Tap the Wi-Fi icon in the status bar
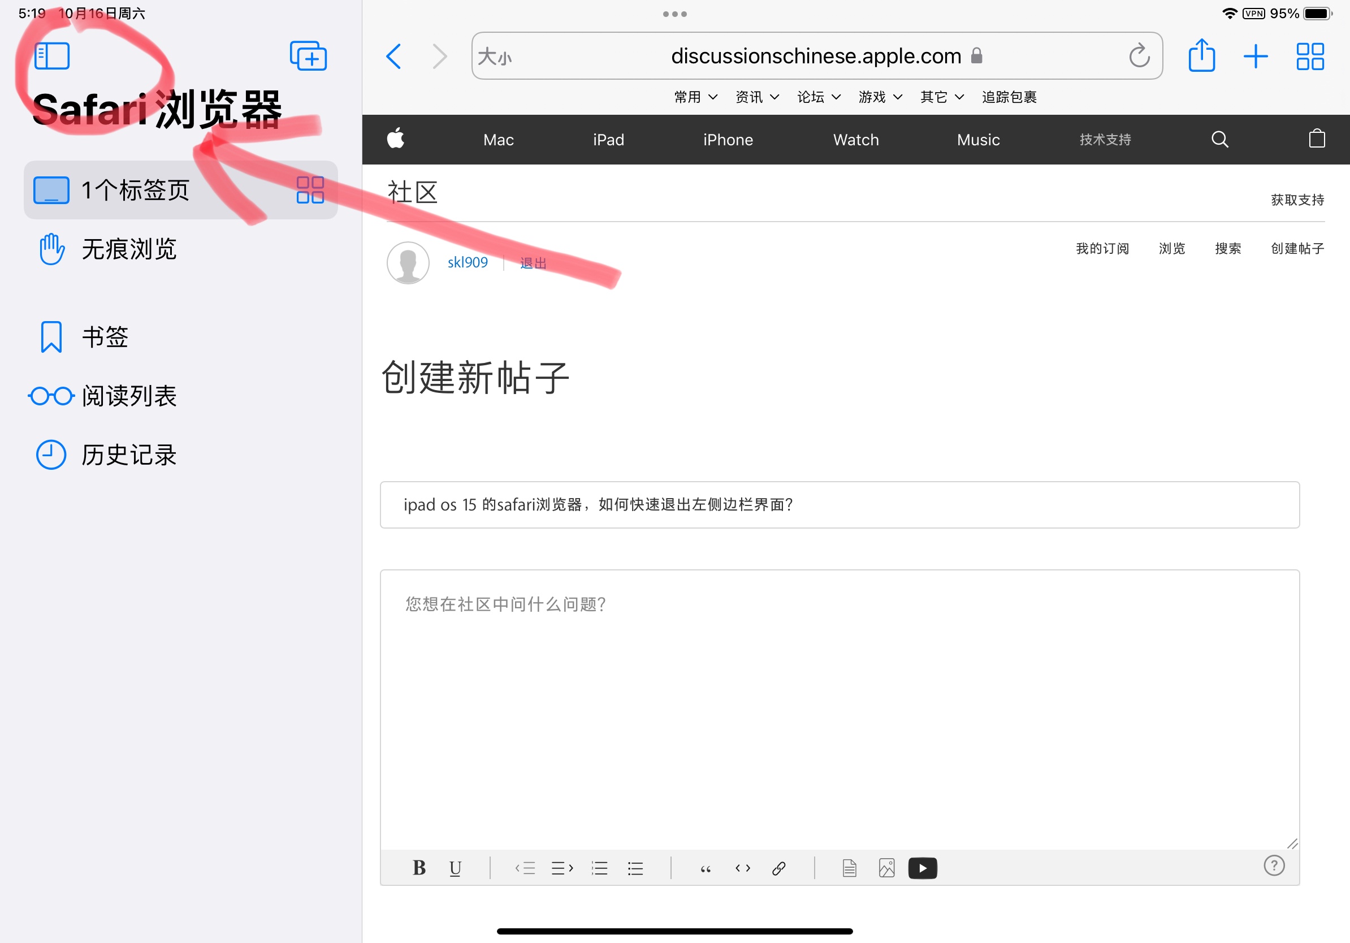This screenshot has height=943, width=1350. [1230, 14]
